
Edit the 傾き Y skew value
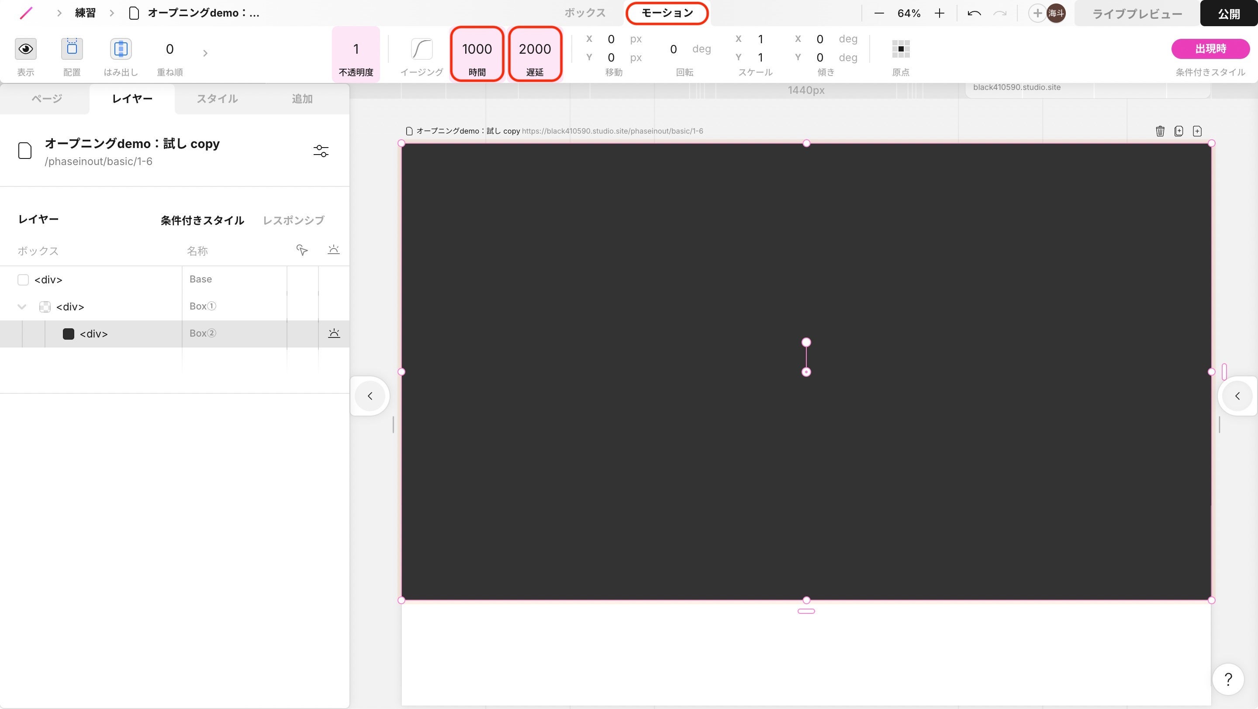click(820, 58)
